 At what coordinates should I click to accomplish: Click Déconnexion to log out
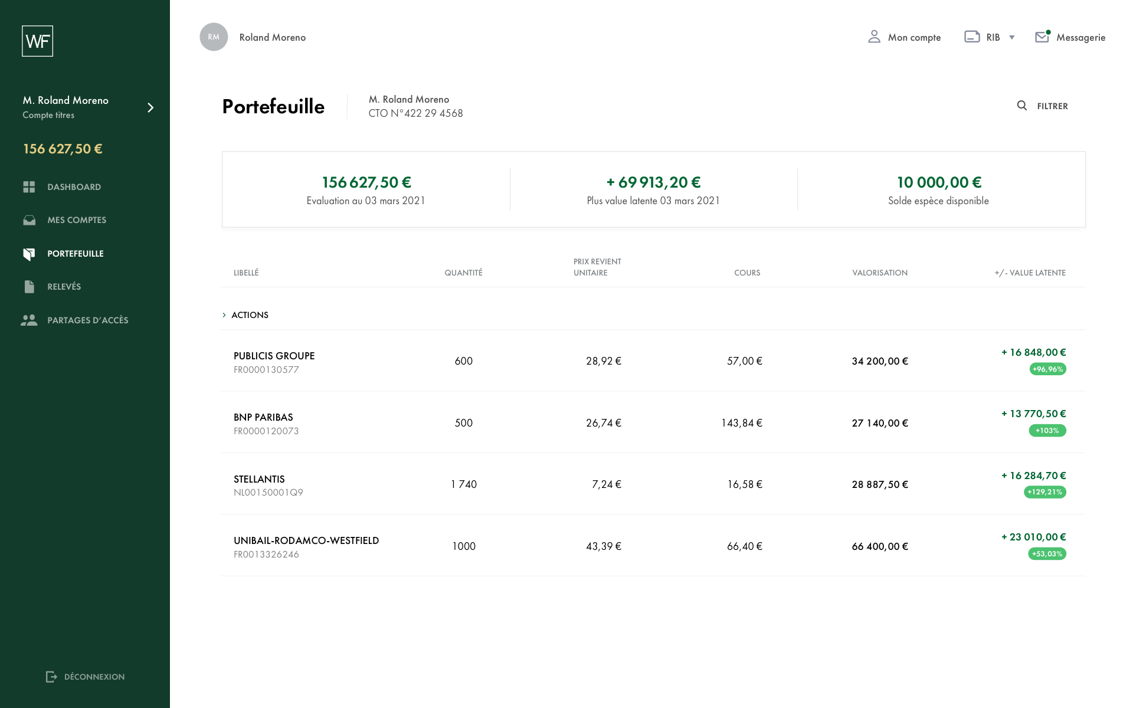coord(94,677)
